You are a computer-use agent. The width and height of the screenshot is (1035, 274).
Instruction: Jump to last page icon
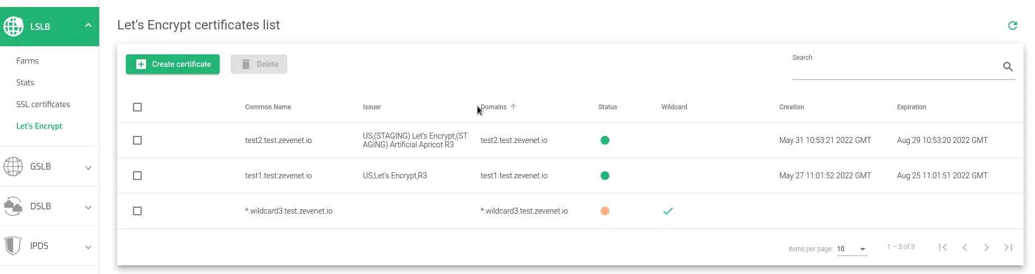pyautogui.click(x=1008, y=247)
